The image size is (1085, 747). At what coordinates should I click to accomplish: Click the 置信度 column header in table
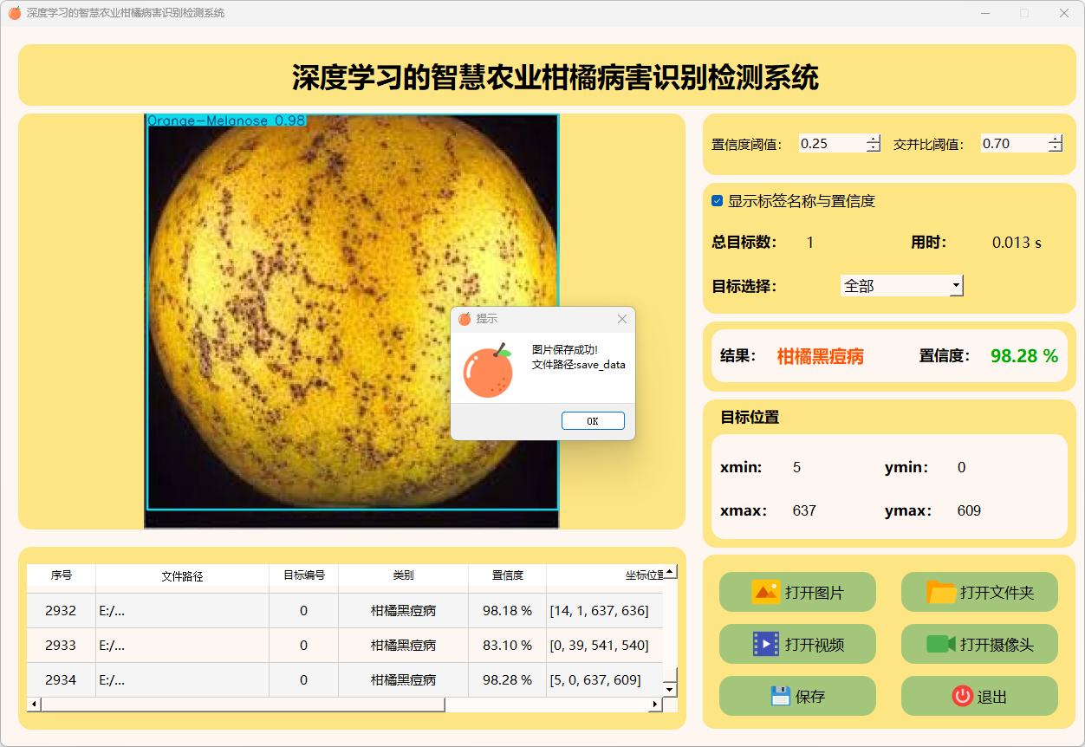click(x=507, y=575)
